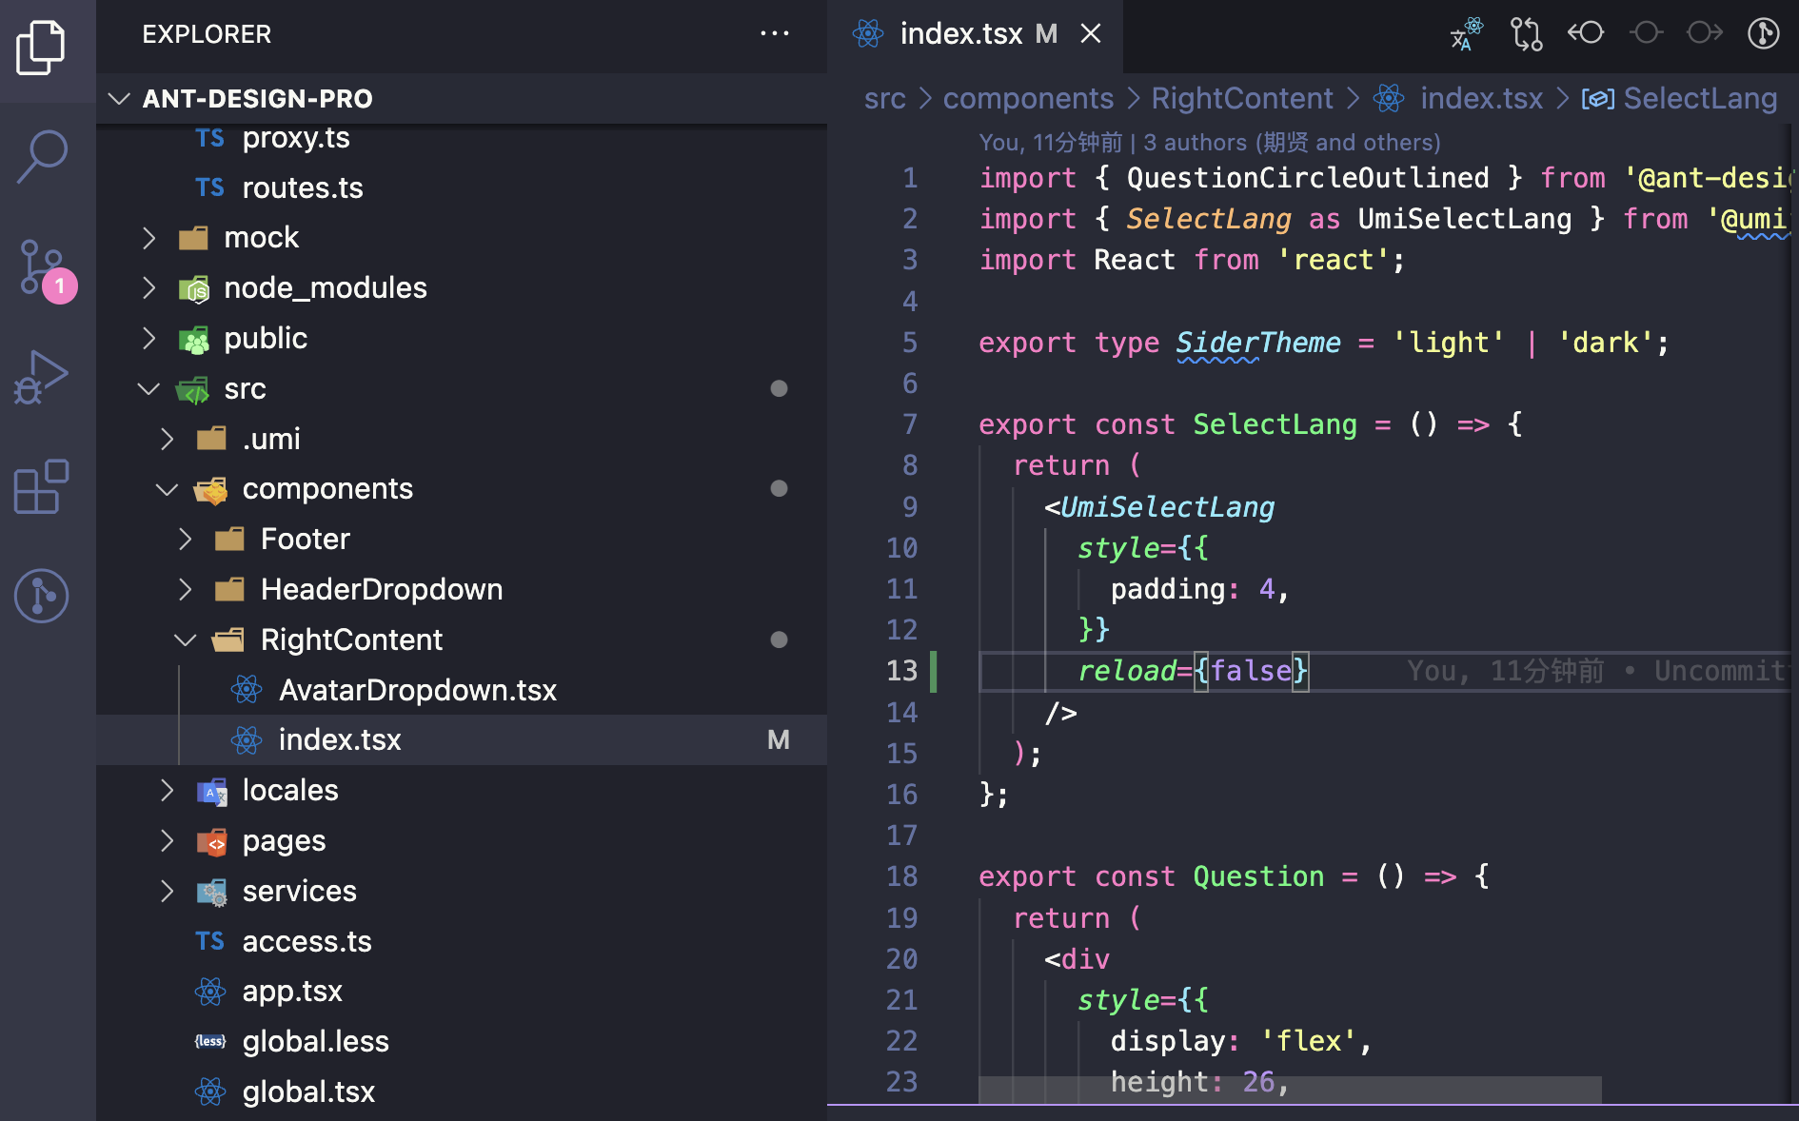Close the index.tsx tab
Screen dimensions: 1799x1121
(x=1091, y=33)
